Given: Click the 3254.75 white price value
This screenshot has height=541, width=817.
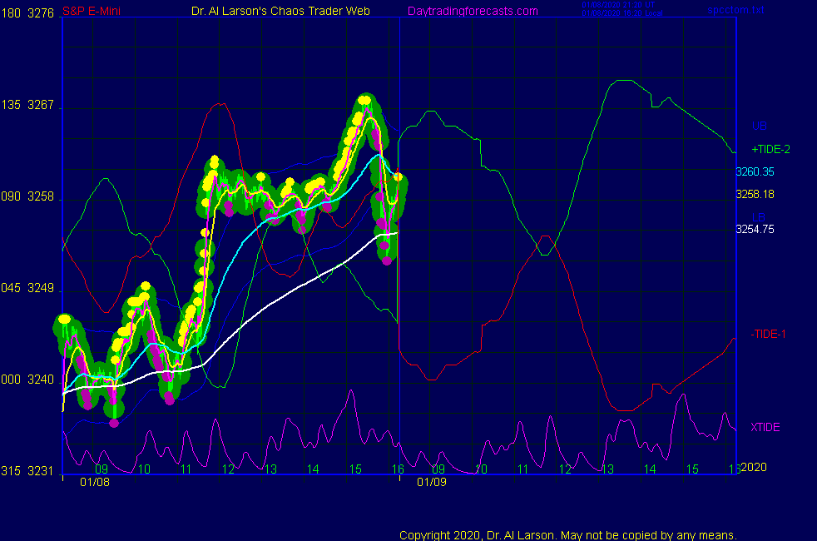Looking at the screenshot, I should [x=755, y=230].
